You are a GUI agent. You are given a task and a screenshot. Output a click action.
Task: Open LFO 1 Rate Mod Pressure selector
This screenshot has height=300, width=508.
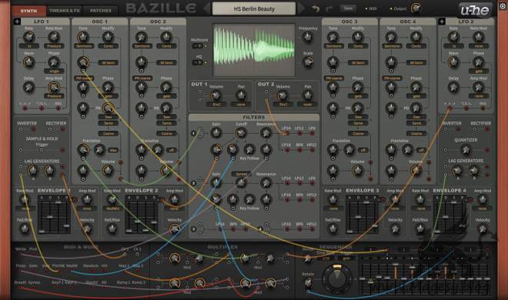pos(54,46)
